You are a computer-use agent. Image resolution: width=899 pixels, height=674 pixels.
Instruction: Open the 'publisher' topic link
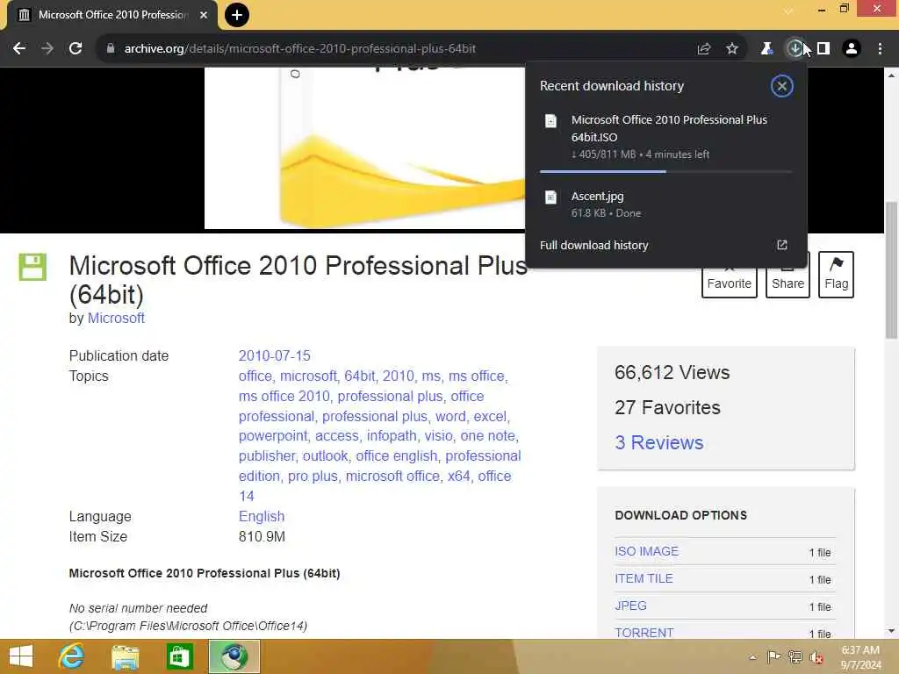[x=267, y=456]
